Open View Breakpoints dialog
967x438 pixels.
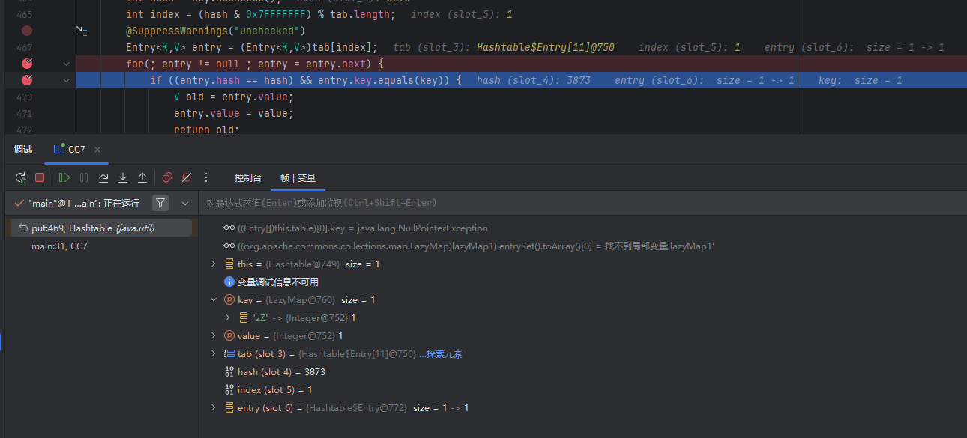click(x=167, y=177)
